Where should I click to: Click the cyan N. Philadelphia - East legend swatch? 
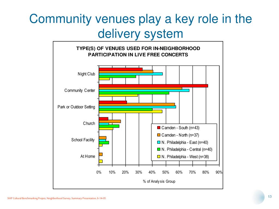pyautogui.click(x=159, y=142)
